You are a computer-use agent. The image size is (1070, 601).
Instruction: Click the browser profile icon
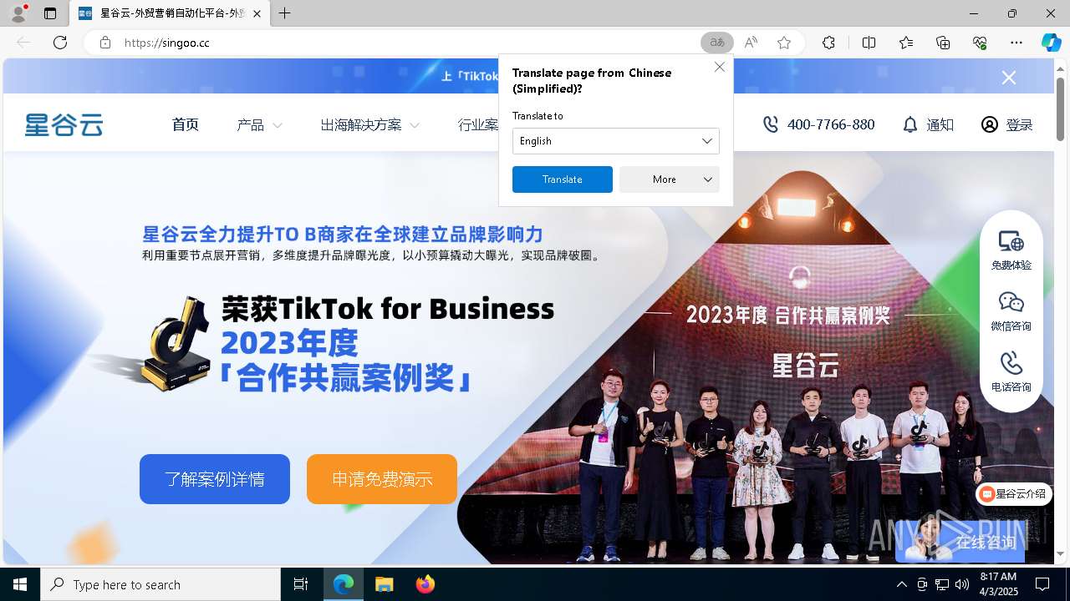click(x=18, y=13)
